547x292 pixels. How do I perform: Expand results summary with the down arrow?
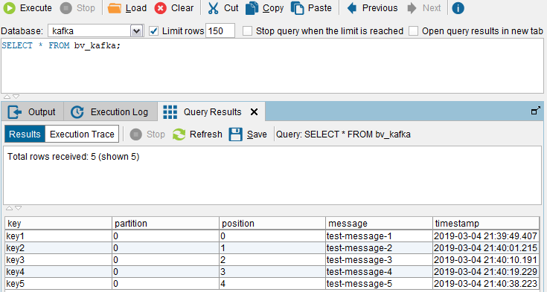(x=19, y=208)
